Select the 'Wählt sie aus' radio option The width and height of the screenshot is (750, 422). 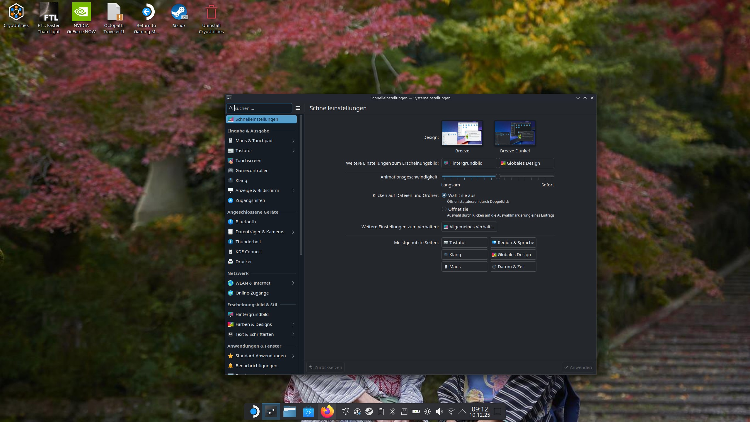(x=444, y=195)
